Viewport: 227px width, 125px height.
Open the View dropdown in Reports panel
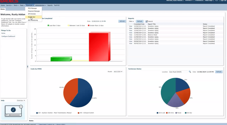click(131, 21)
